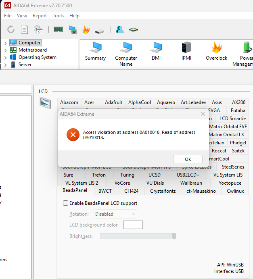Click the Refresh toolbar icon
253x279 pixels.
[x=11, y=29]
